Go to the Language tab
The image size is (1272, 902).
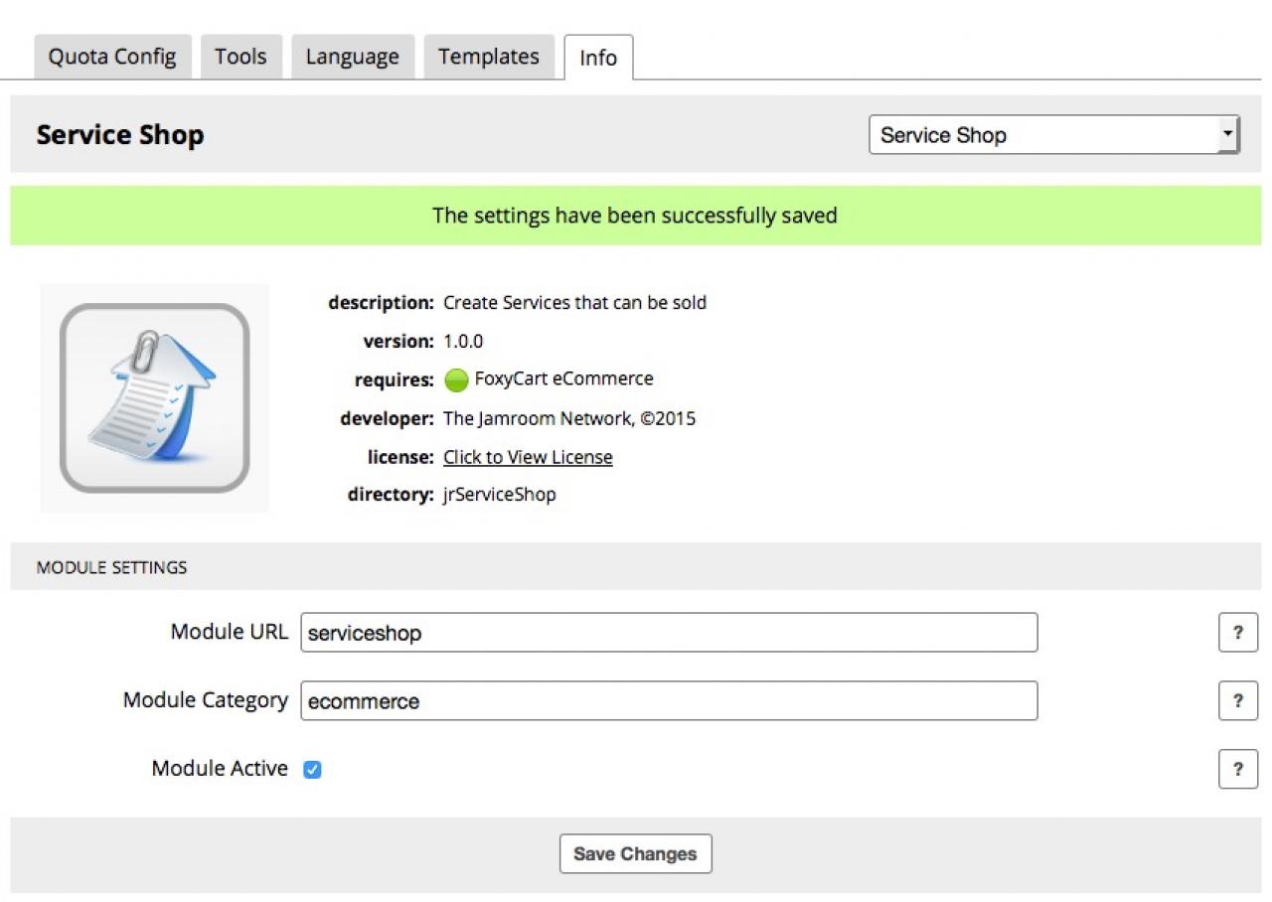click(352, 57)
